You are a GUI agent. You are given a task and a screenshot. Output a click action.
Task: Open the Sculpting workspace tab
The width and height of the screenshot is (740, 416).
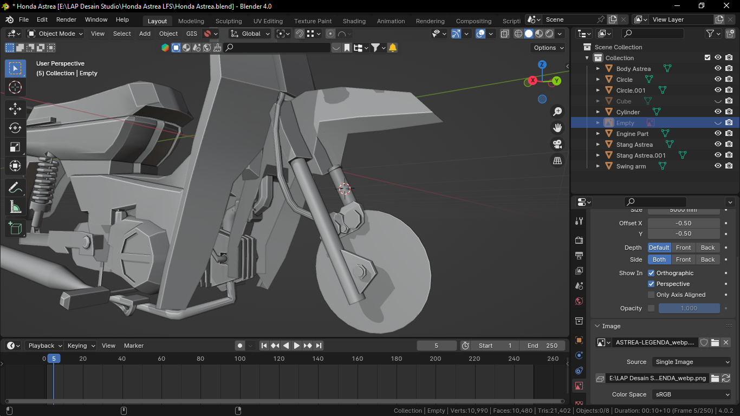click(x=228, y=21)
